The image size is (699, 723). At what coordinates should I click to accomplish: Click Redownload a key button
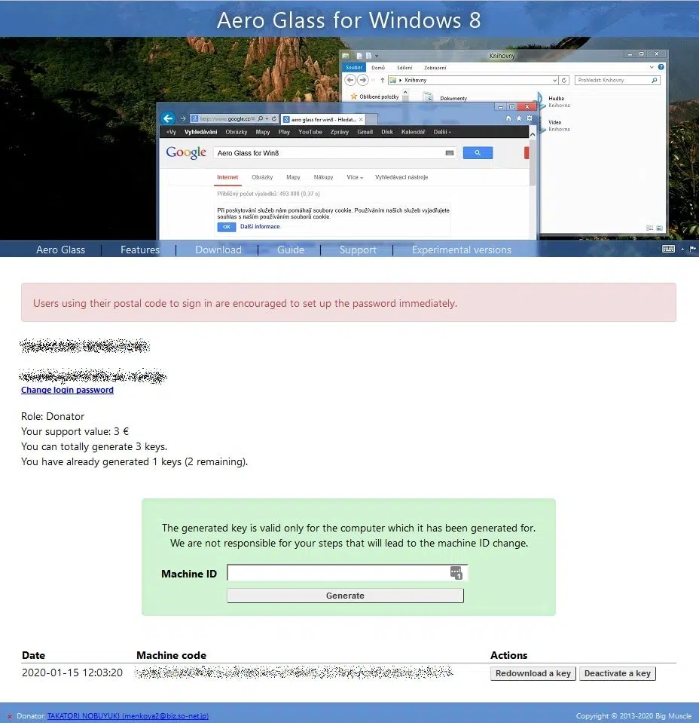pyautogui.click(x=533, y=674)
